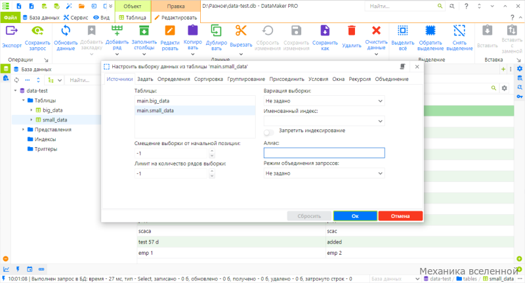Screen dimensions: 525x283
Task: Click Снять выделение icon
Action: [459, 31]
